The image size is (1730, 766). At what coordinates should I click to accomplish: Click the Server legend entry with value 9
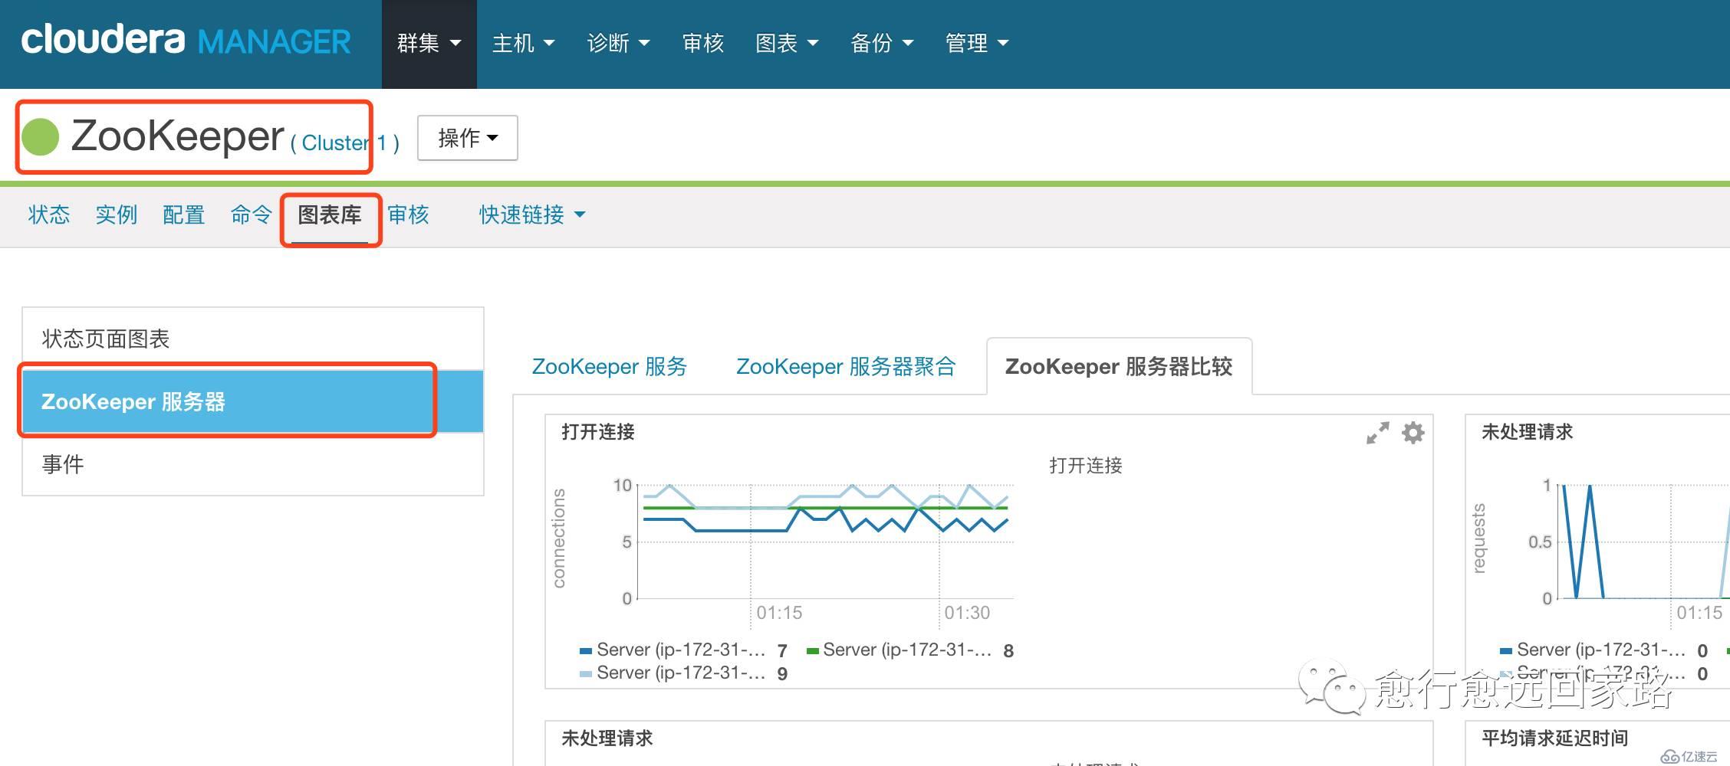(x=684, y=673)
